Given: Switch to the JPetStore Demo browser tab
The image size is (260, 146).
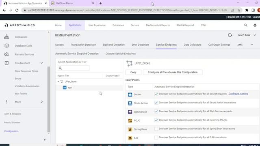Looking at the screenshot, I should pos(72,3).
